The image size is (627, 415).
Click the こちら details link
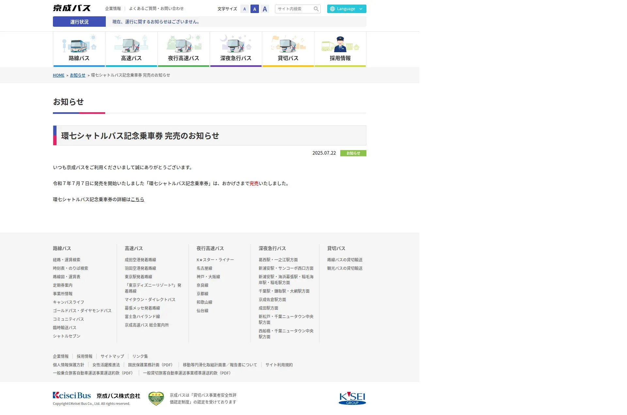[x=137, y=199]
